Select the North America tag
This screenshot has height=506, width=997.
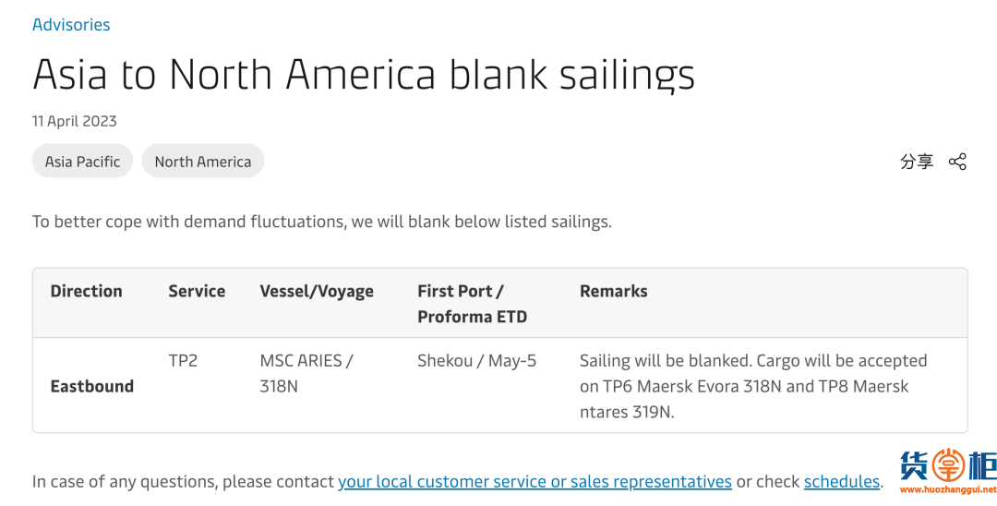[202, 162]
